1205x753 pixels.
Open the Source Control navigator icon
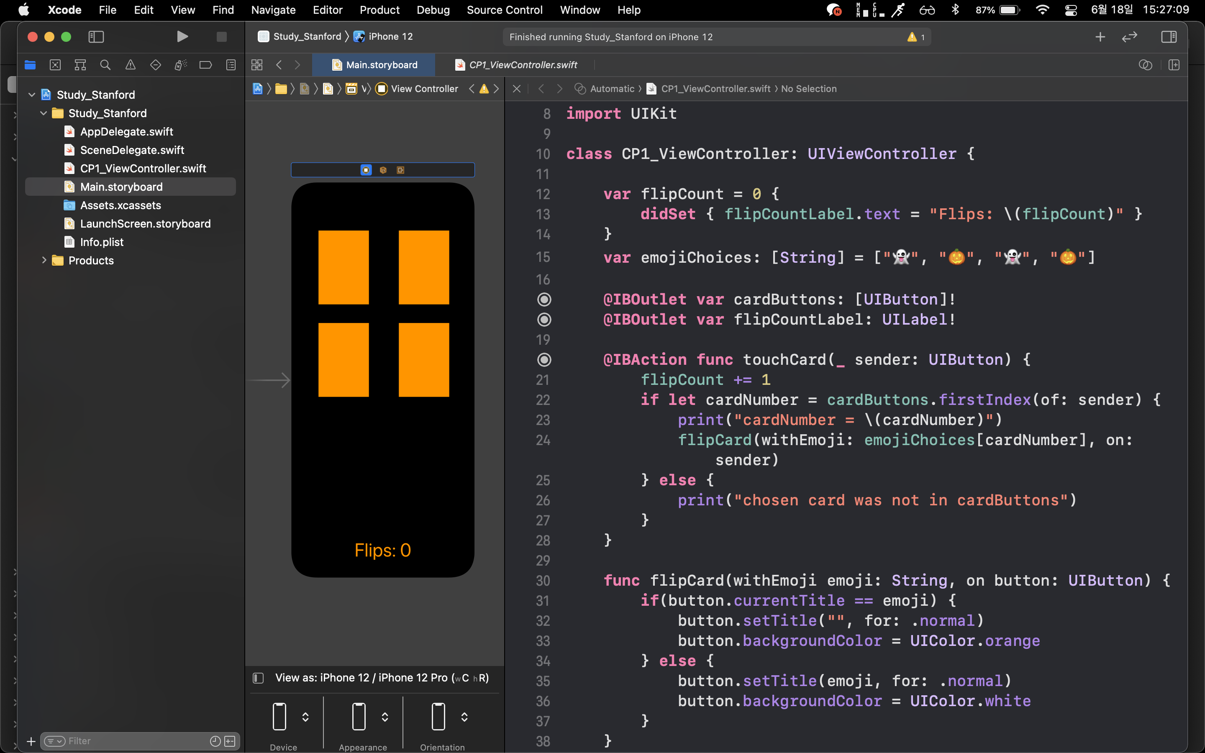[x=55, y=65]
